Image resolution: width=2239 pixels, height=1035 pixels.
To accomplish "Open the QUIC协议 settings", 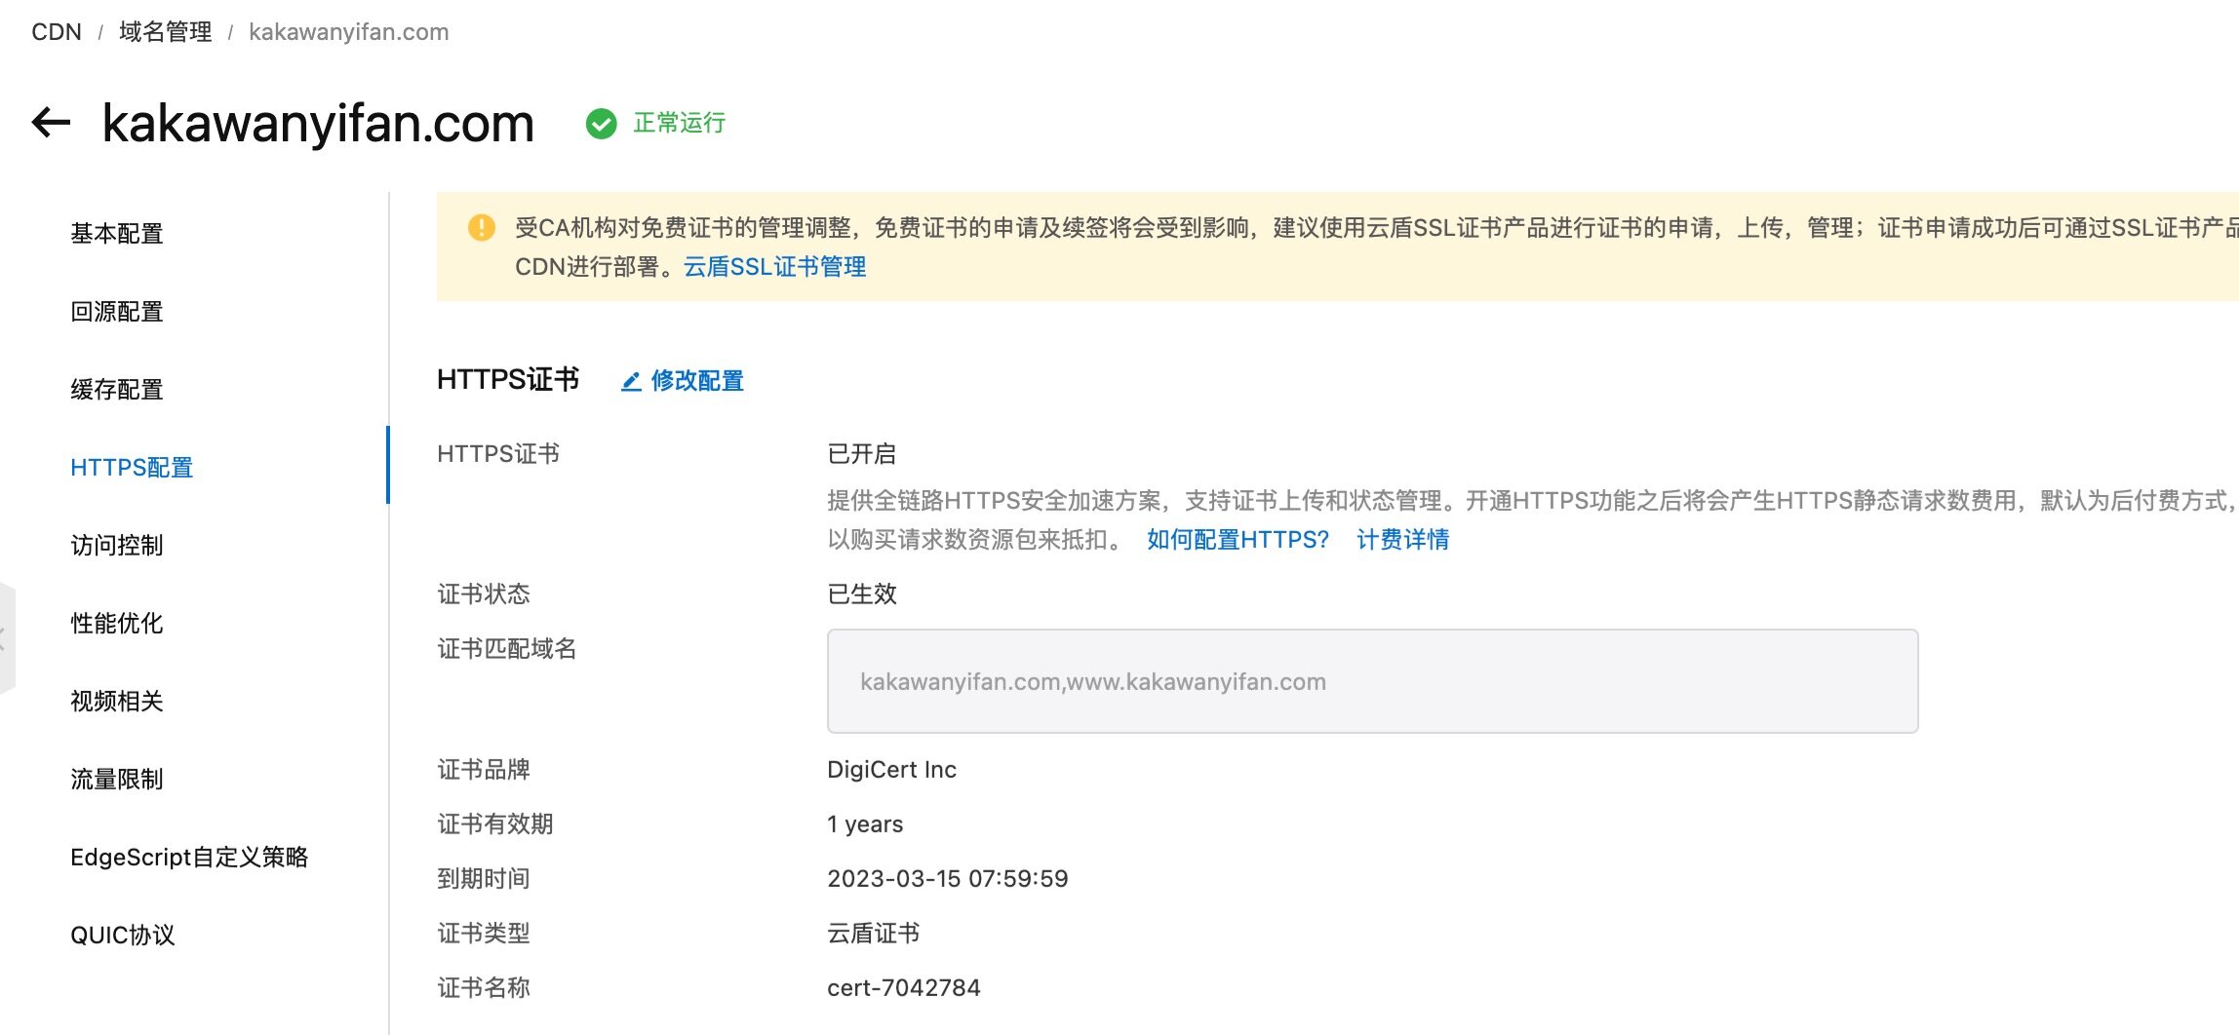I will [123, 935].
